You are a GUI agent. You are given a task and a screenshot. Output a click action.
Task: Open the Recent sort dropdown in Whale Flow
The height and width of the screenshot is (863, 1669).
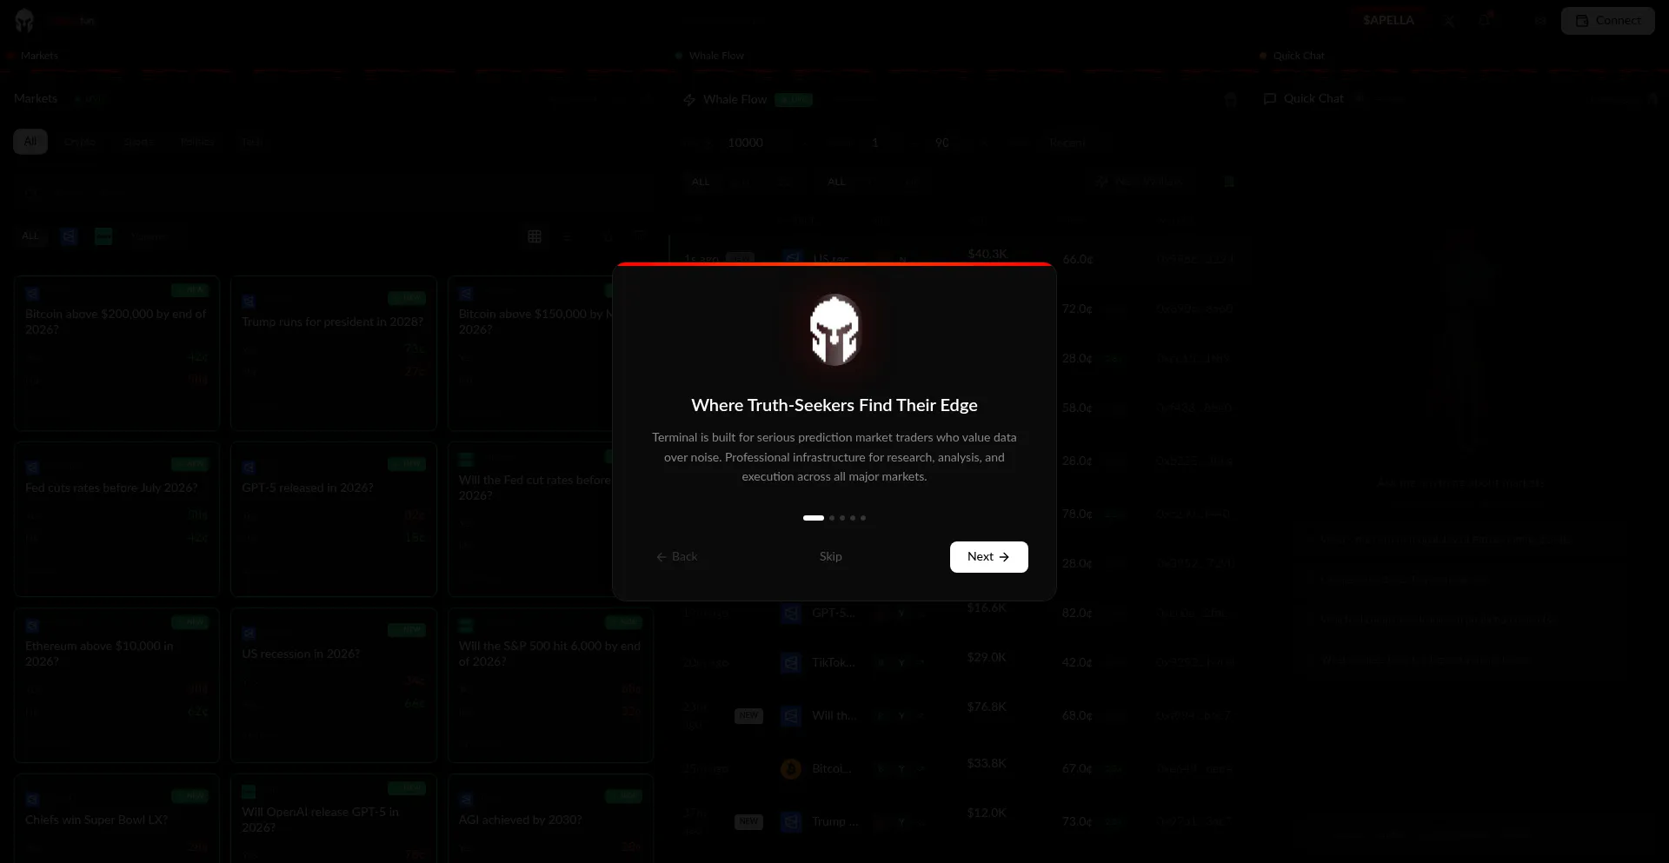point(1067,143)
